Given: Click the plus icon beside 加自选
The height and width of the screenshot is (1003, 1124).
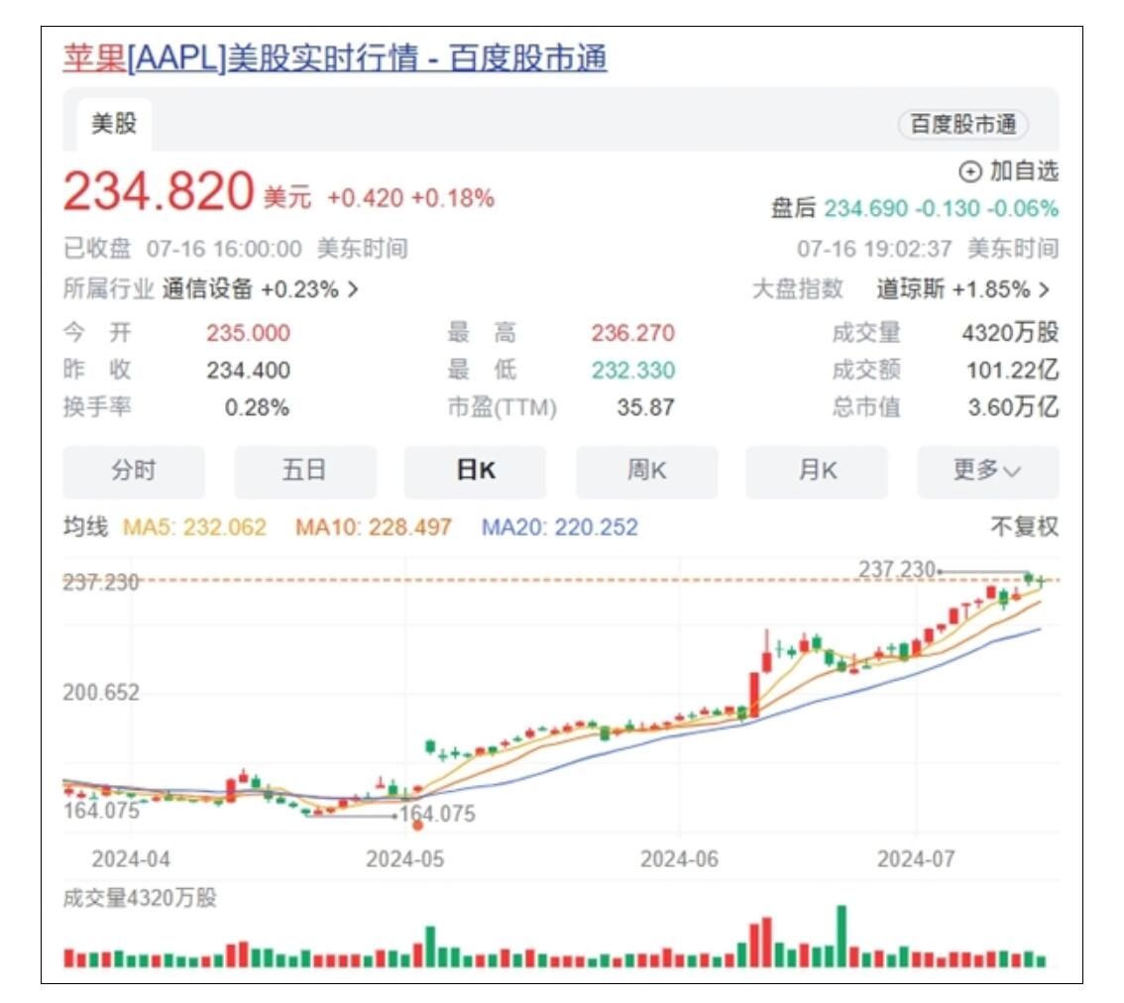Looking at the screenshot, I should click(x=970, y=171).
